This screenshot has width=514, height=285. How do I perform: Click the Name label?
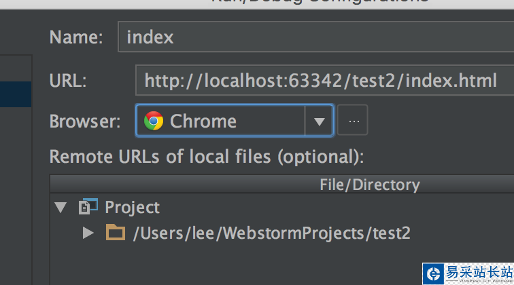pos(75,37)
